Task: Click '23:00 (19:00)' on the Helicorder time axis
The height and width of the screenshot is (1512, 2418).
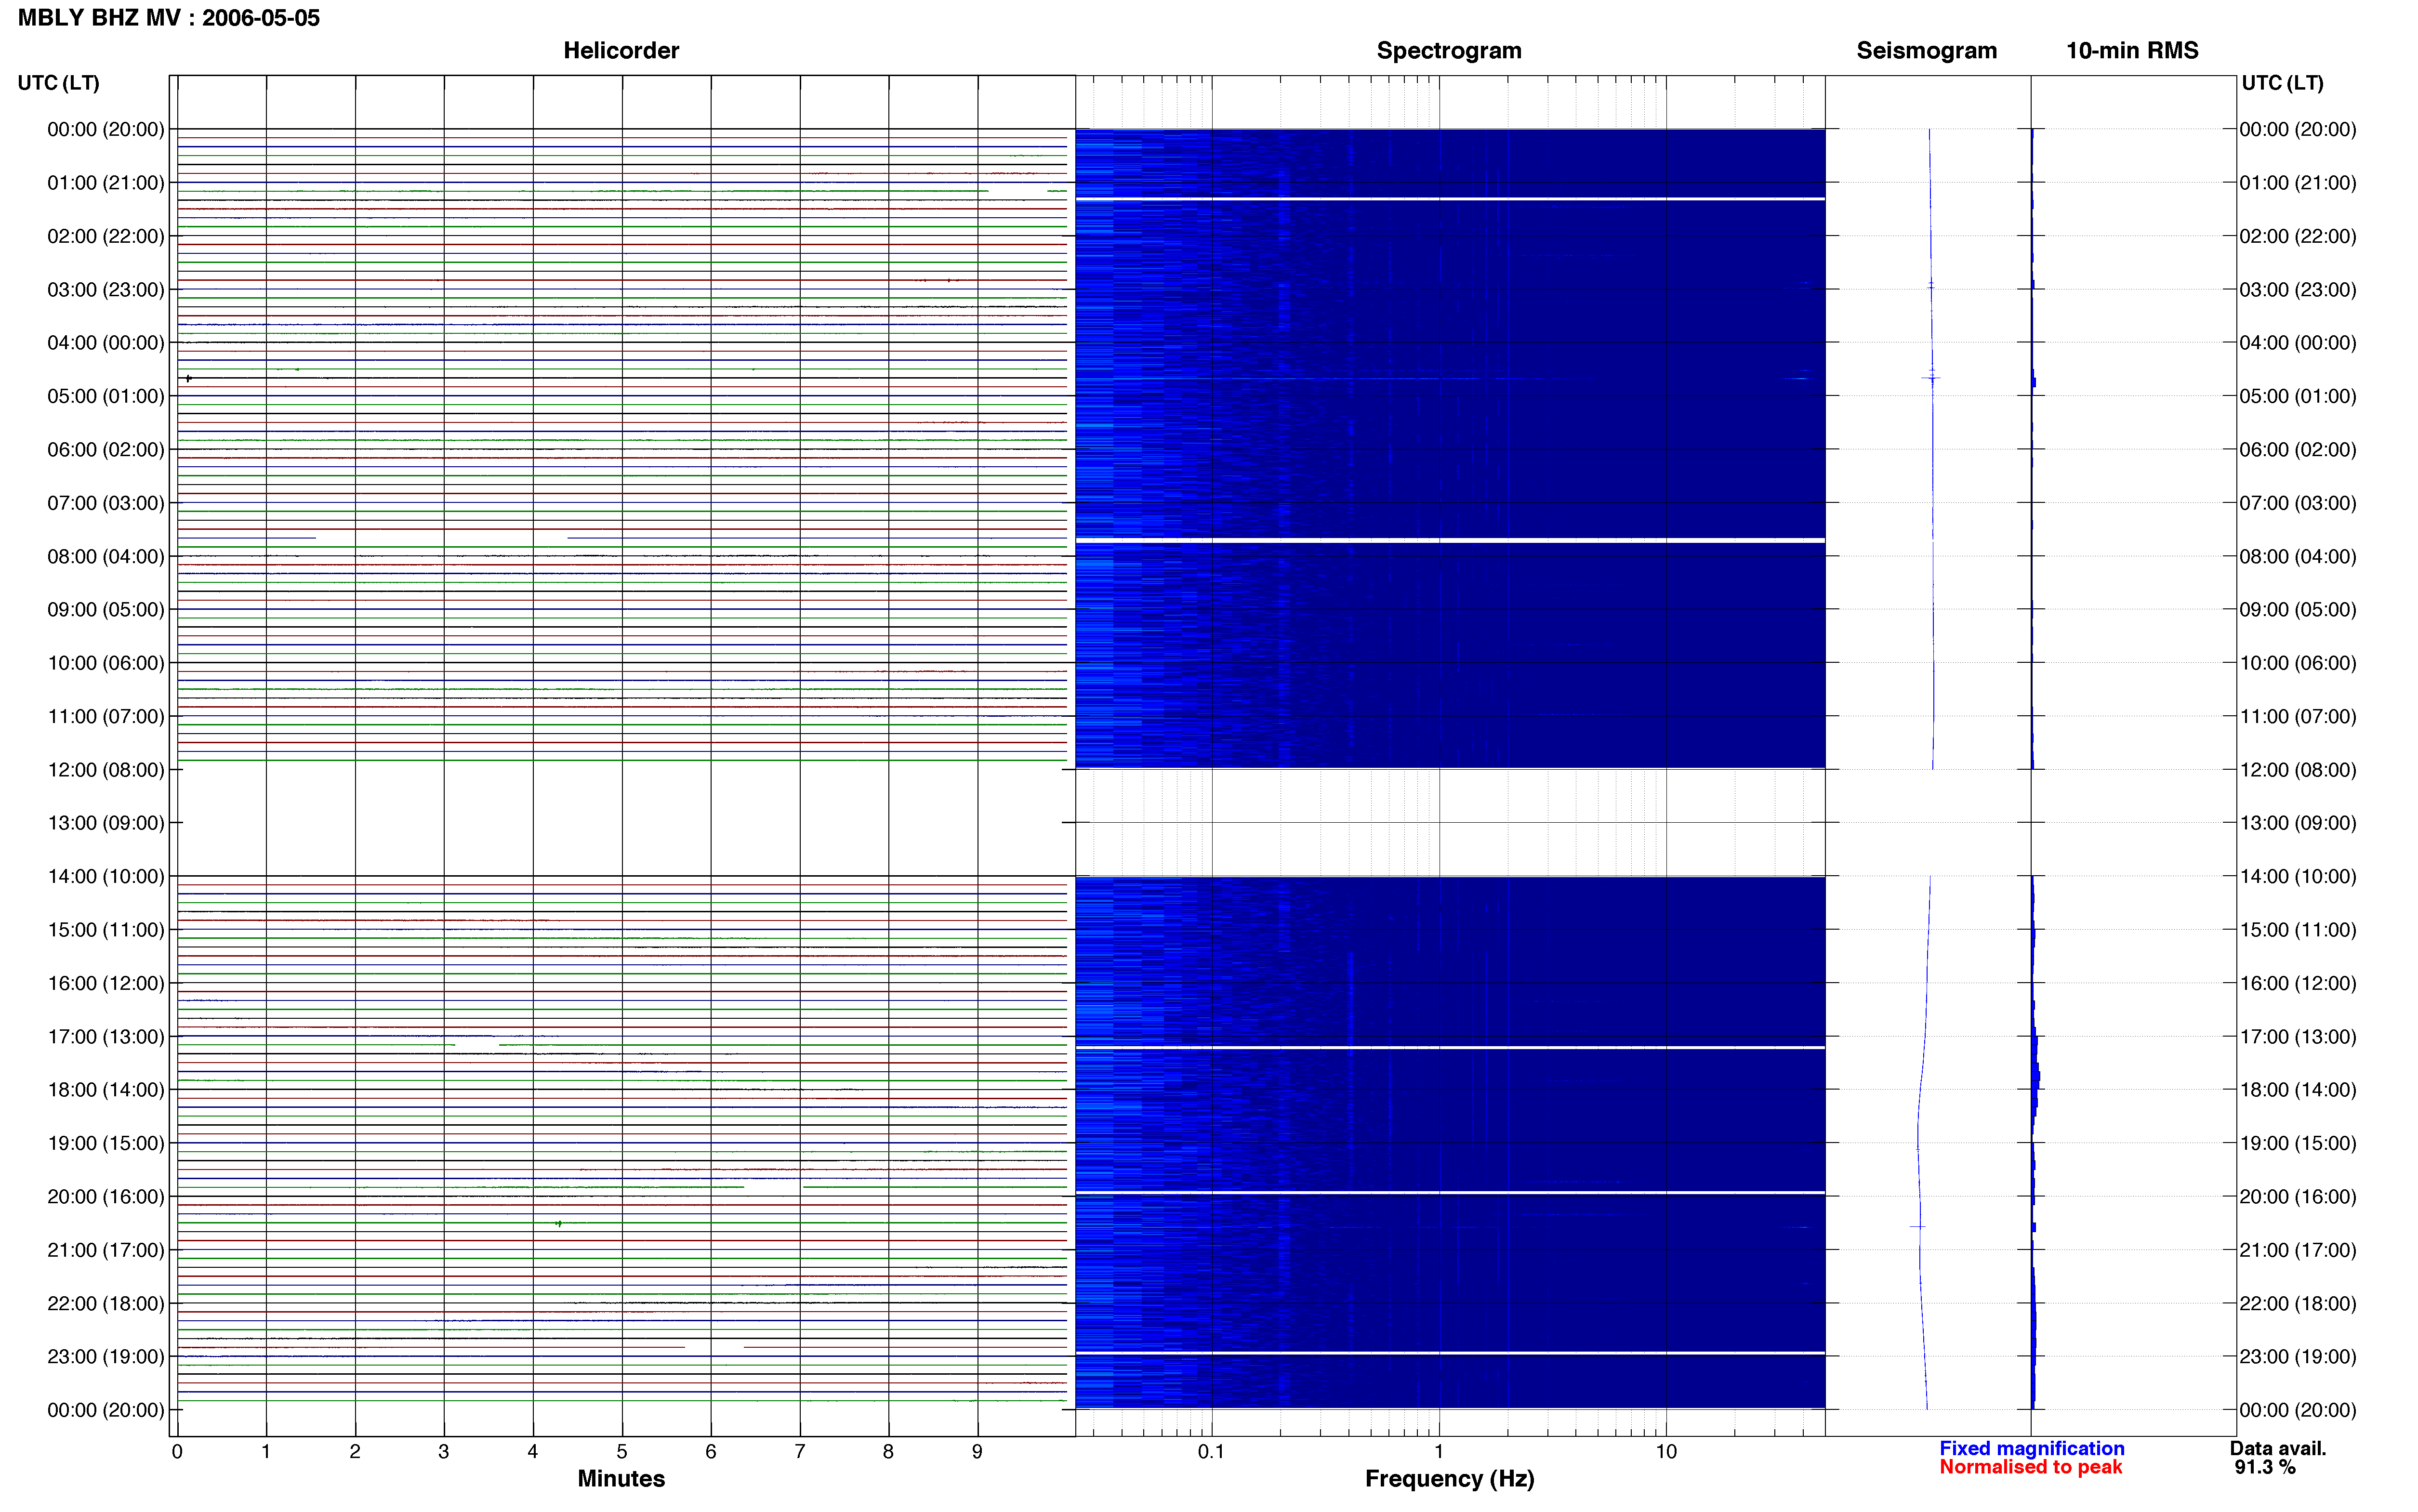Action: (105, 1357)
